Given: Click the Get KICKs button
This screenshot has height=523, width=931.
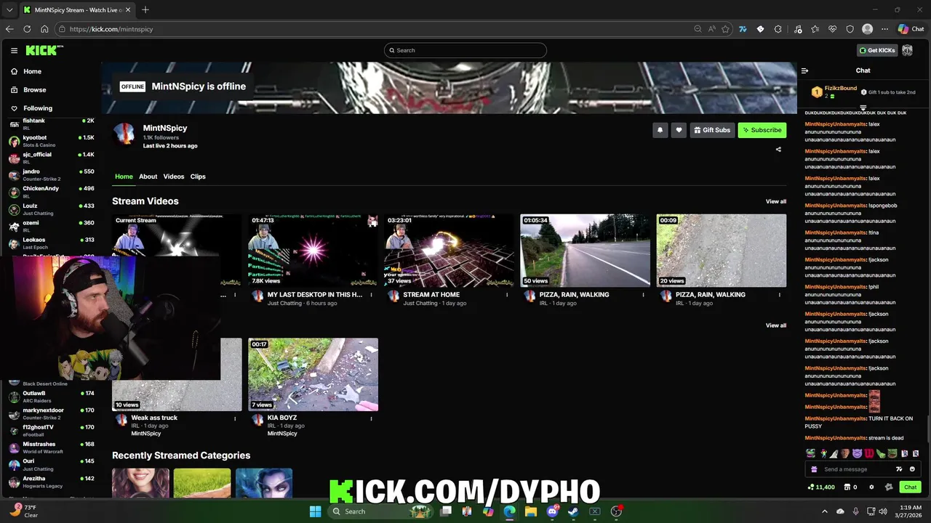Looking at the screenshot, I should pos(877,50).
